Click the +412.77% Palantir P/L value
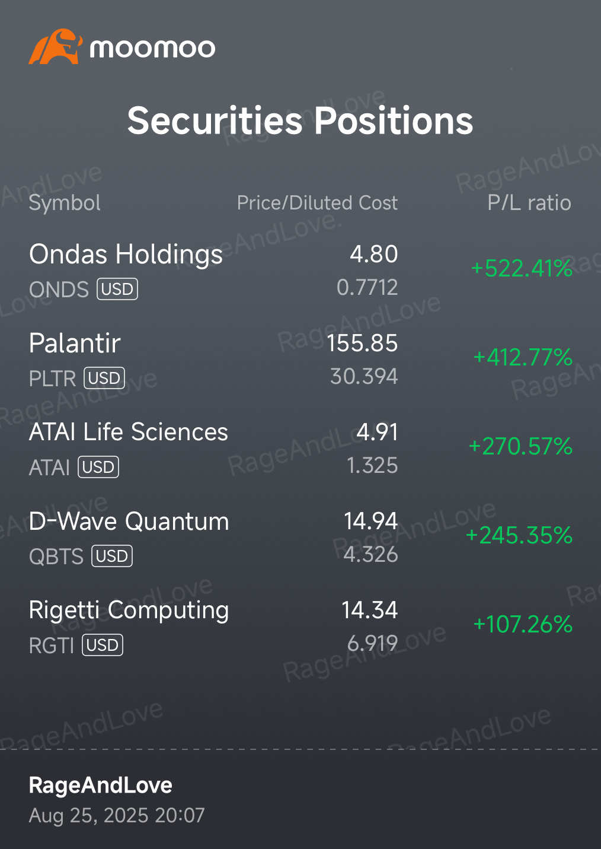Image resolution: width=601 pixels, height=849 pixels. tap(523, 358)
